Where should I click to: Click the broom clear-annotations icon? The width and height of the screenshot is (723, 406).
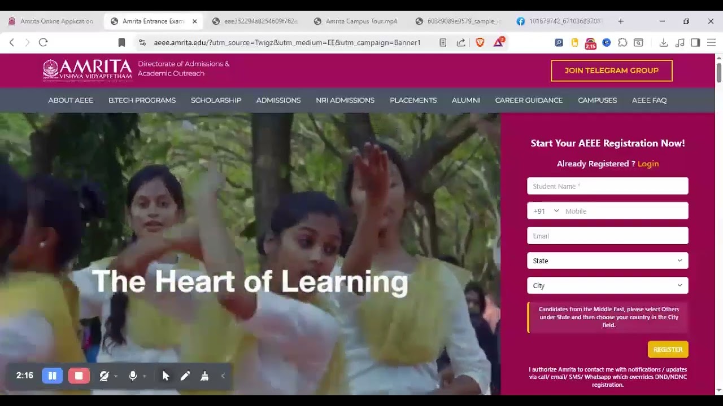[204, 376]
